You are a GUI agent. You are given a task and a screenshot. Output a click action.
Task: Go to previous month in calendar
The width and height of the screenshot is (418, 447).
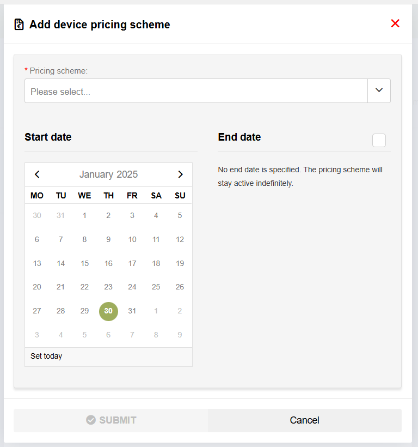[37, 174]
